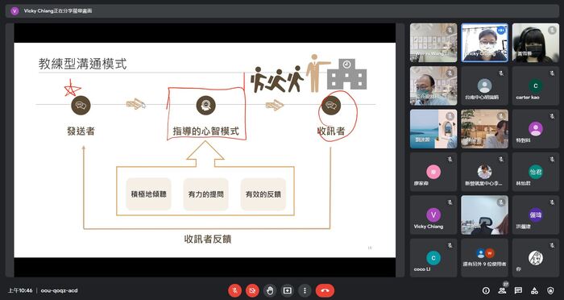This screenshot has width=564, height=300.
Task: Select the 林怡君 participant tile
Action: point(536,172)
